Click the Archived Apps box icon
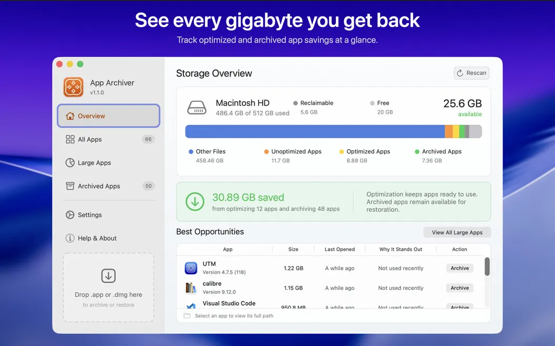The width and height of the screenshot is (555, 346). pyautogui.click(x=70, y=186)
